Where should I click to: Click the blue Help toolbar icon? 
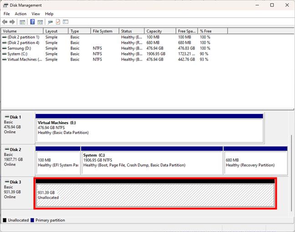[x=32, y=22]
